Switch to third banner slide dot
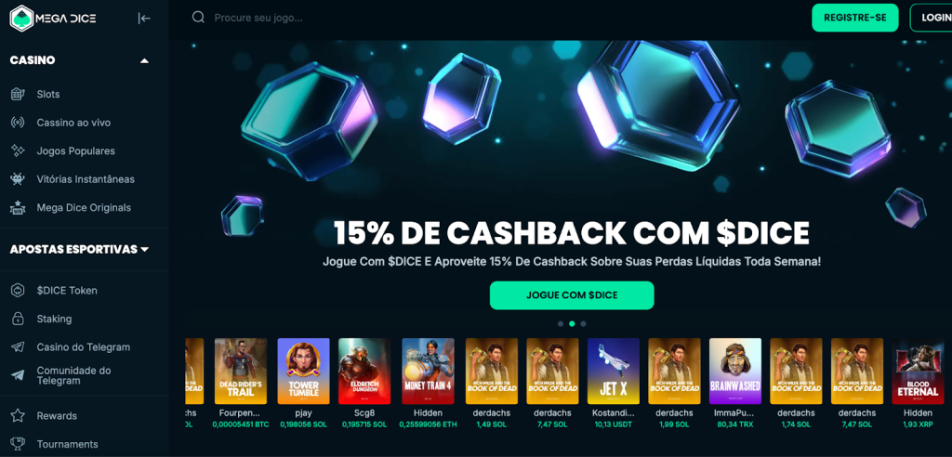Screen dimensions: 952x457 [583, 323]
